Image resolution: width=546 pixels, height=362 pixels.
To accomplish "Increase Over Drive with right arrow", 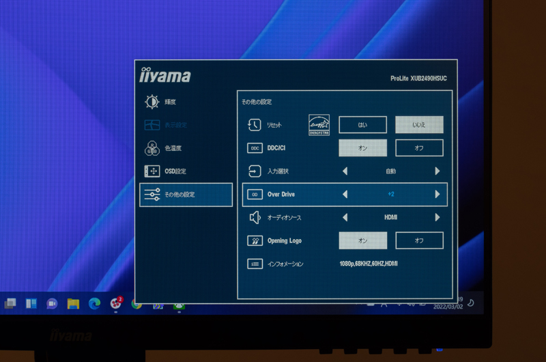I will point(437,195).
